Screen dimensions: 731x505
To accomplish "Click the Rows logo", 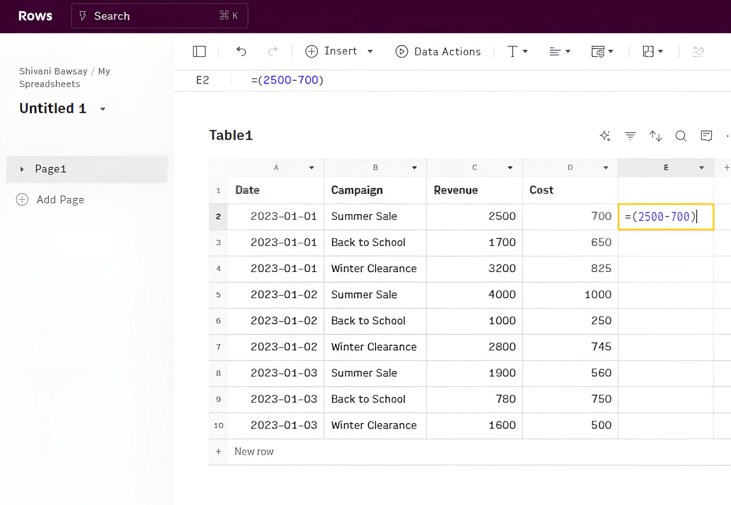I will tap(35, 16).
